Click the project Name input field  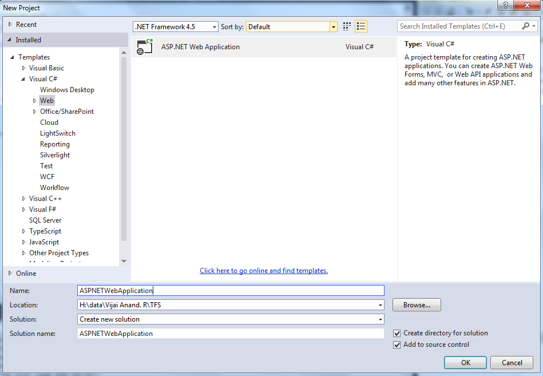pyautogui.click(x=231, y=291)
